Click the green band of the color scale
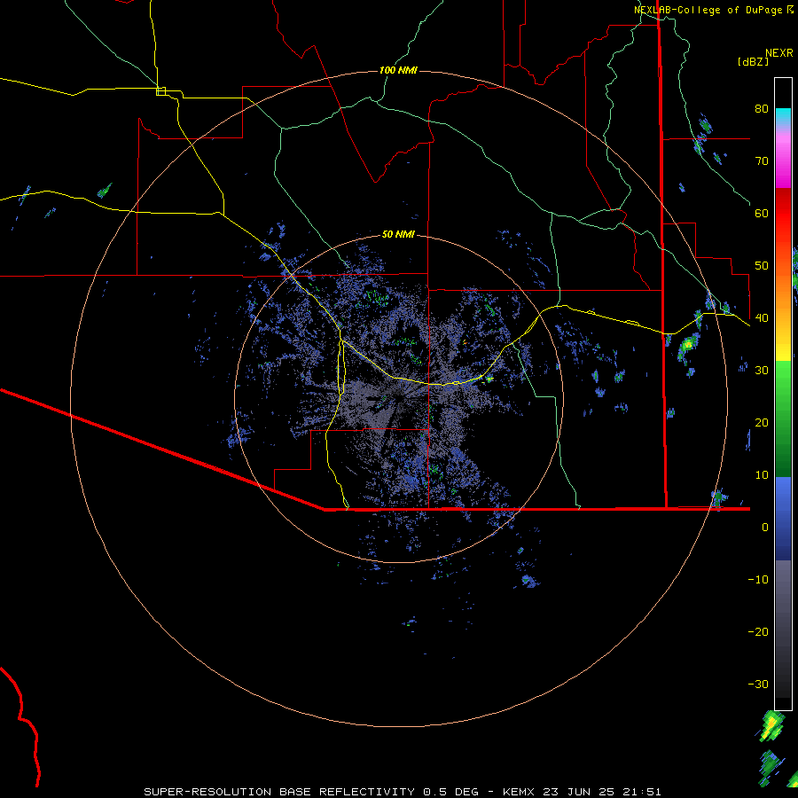 tap(783, 418)
